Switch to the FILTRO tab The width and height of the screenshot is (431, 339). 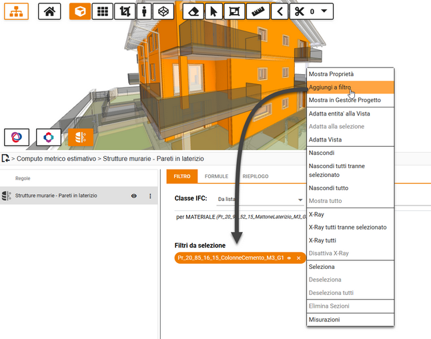click(182, 176)
